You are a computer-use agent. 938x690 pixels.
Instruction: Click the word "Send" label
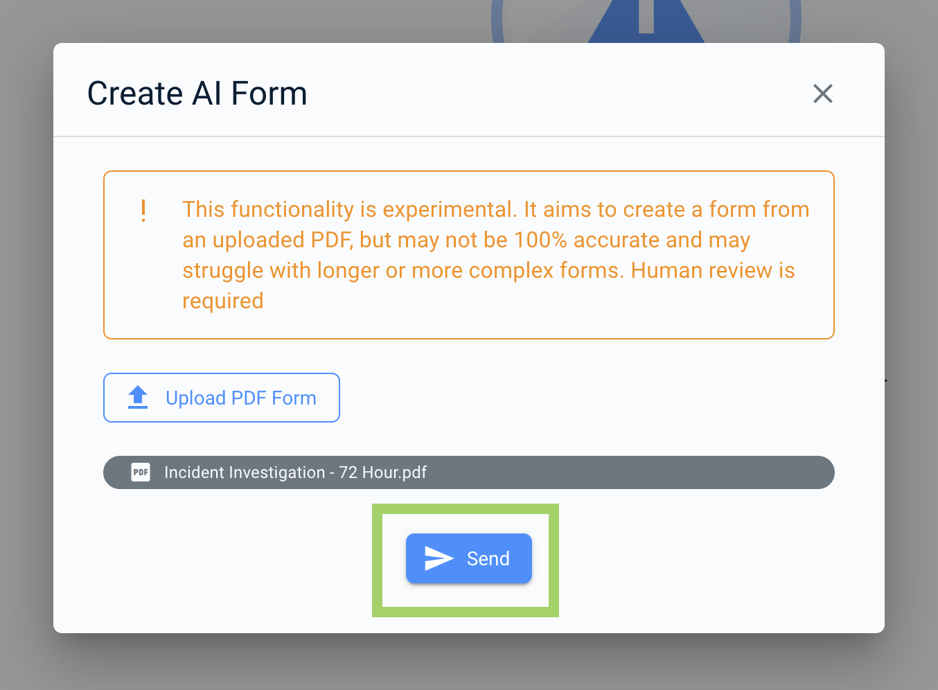pos(488,558)
